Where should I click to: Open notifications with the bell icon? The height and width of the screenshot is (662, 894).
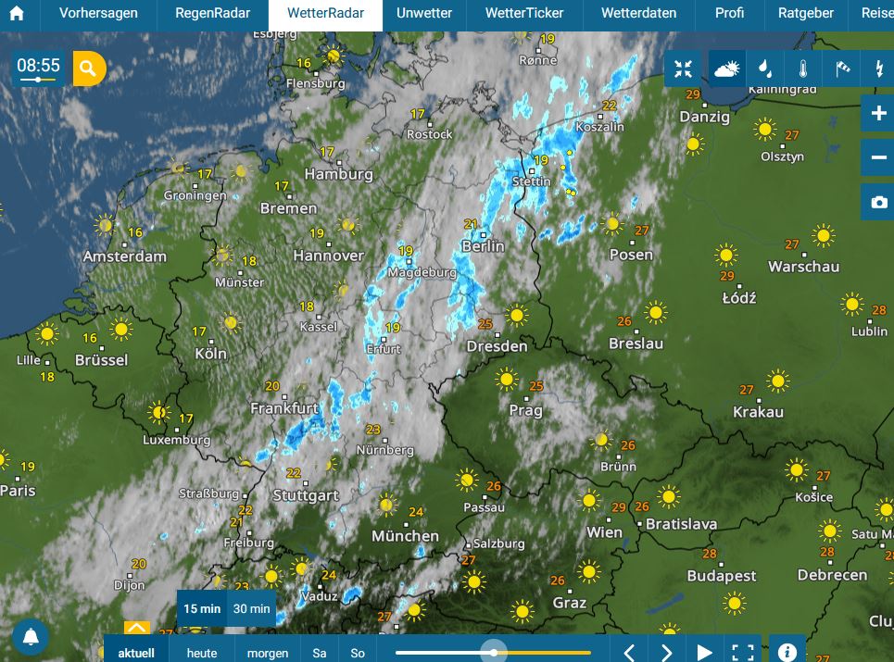point(31,636)
